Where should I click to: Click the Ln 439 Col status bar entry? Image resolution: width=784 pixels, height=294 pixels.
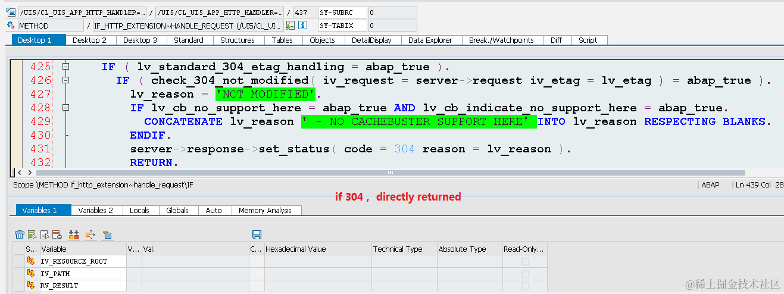click(759, 185)
